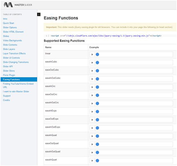Play the easeOutCubic easing example
Image resolution: width=177 pixels, height=166 pixels.
point(92,71)
